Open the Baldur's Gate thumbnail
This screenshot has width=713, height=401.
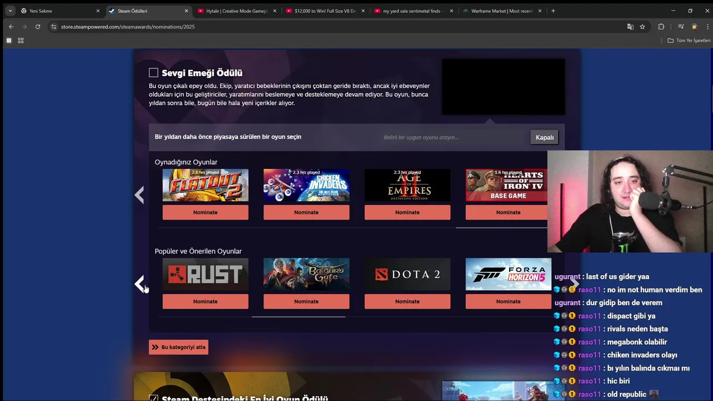[x=306, y=274]
